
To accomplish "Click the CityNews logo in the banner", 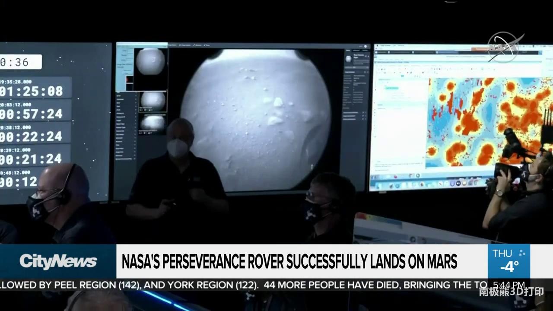I will click(58, 261).
